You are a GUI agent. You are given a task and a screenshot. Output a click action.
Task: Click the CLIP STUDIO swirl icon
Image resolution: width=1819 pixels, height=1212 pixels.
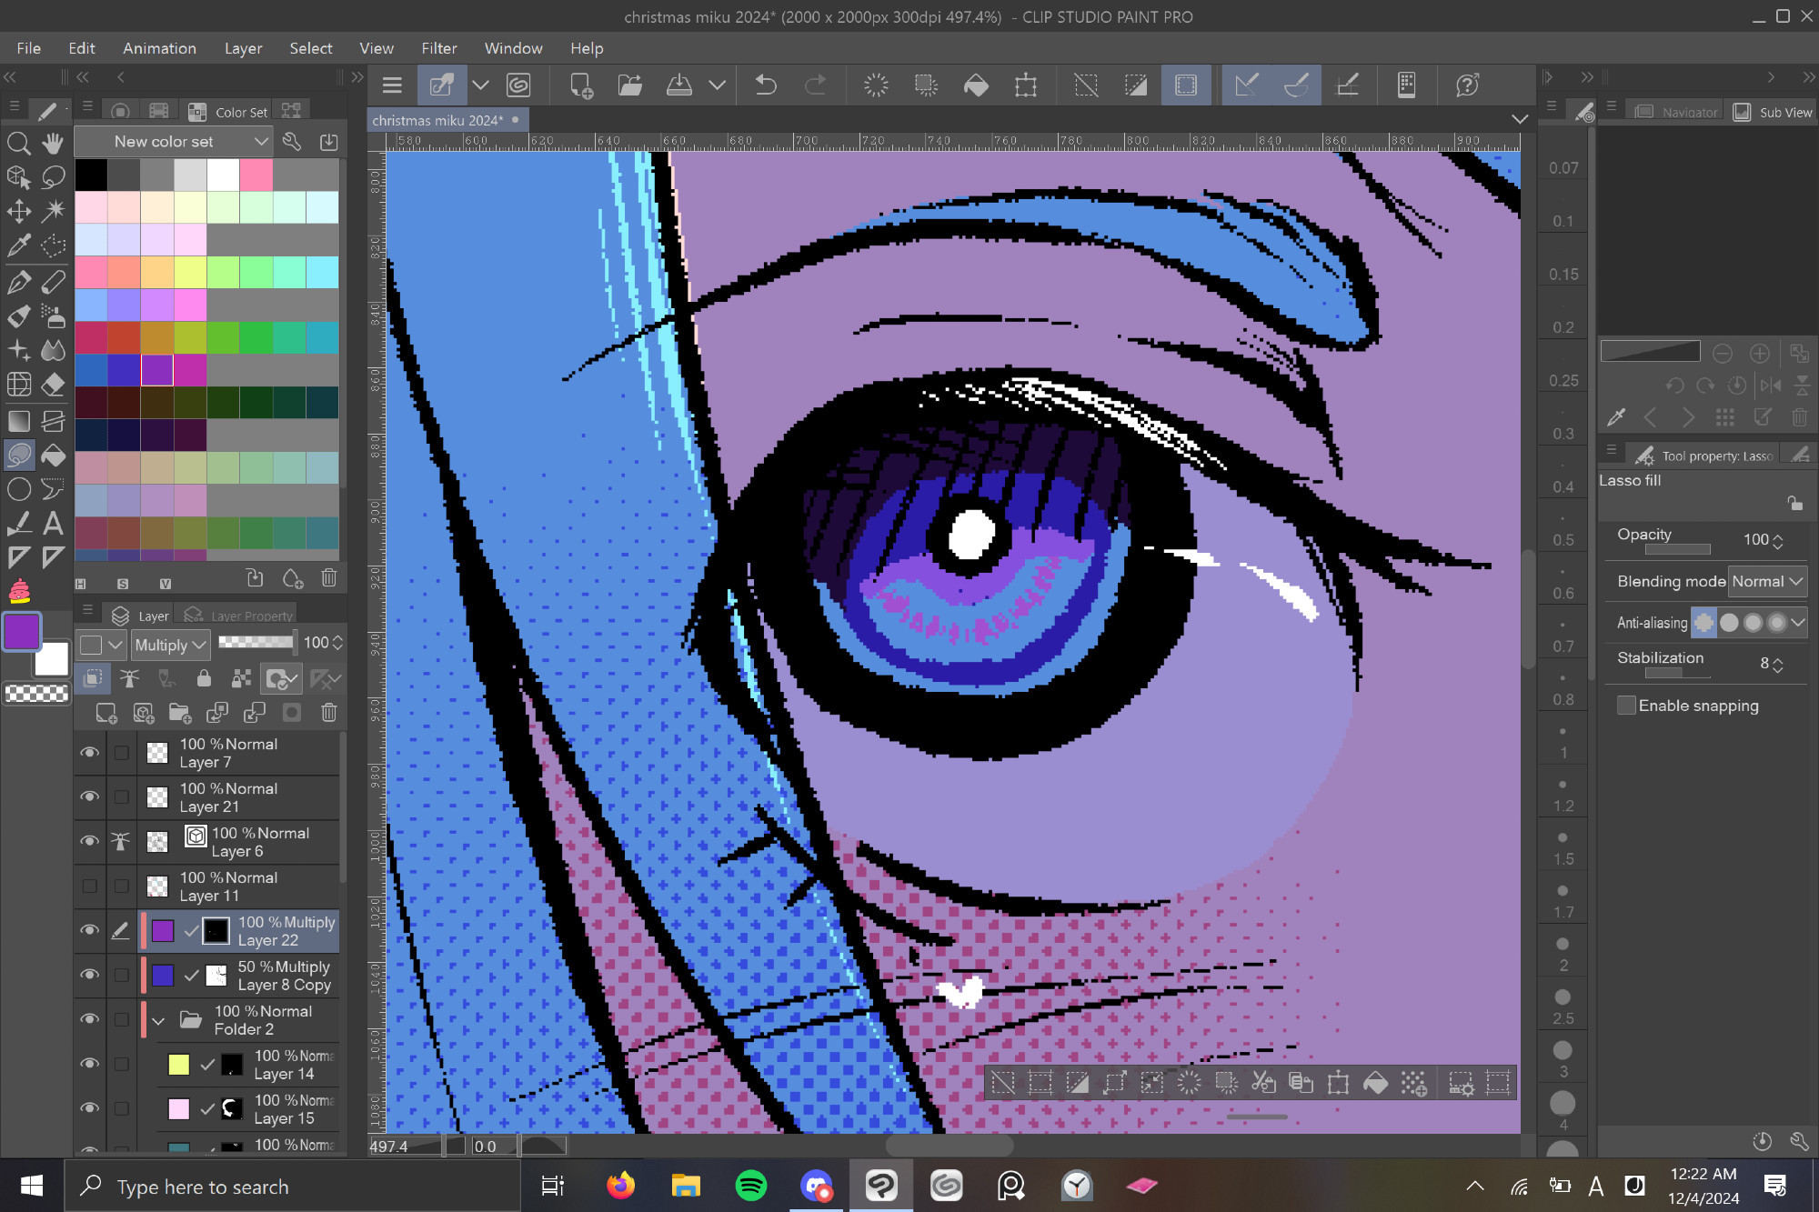coord(518,85)
